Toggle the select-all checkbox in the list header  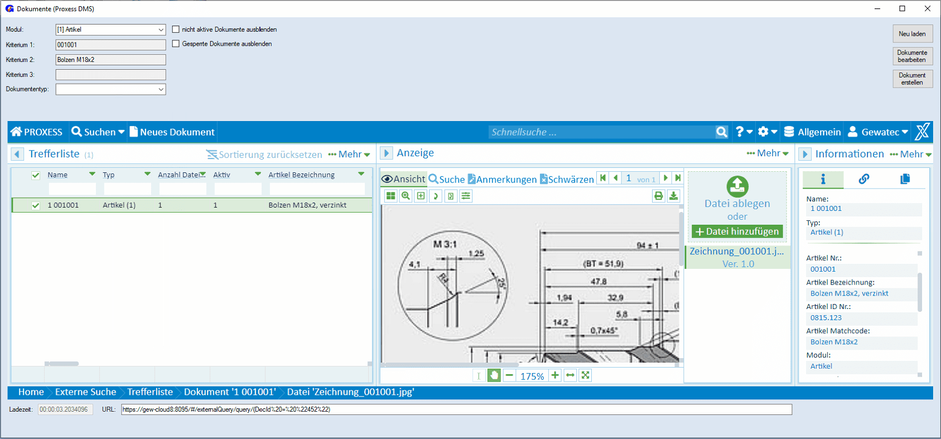click(x=36, y=175)
